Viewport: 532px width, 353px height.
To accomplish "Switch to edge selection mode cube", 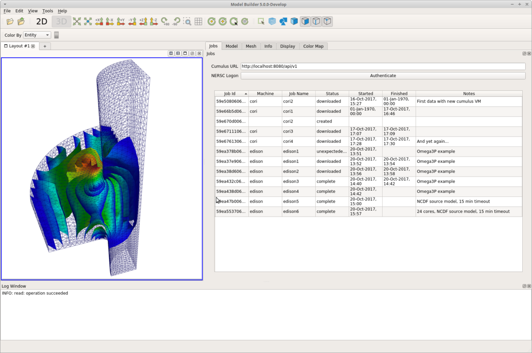I will click(316, 21).
